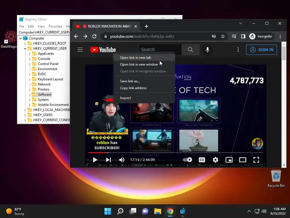Select Save link as... menu entry
The height and width of the screenshot is (218, 290).
click(x=144, y=81)
